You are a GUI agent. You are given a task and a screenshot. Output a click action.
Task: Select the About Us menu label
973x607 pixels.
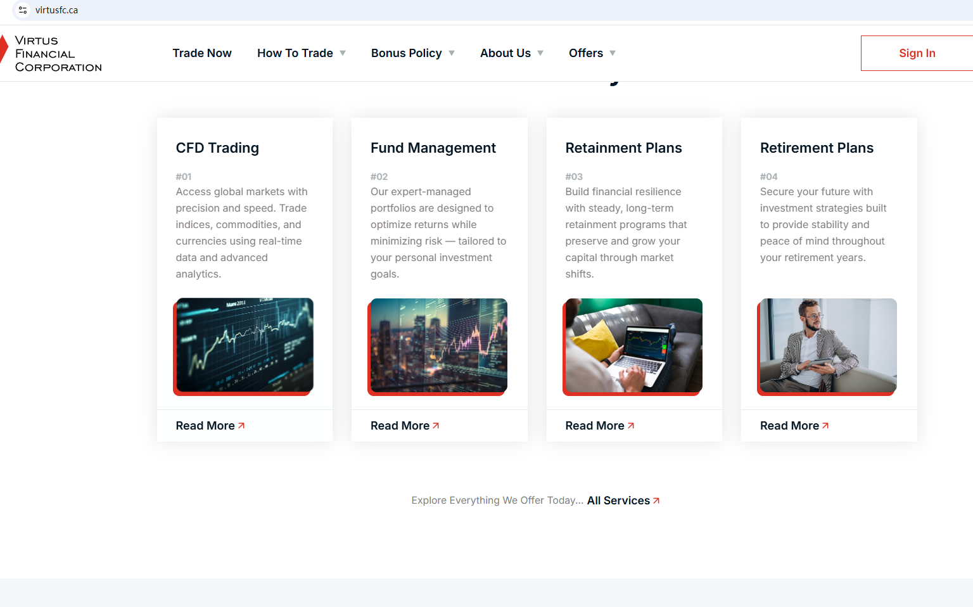[505, 53]
